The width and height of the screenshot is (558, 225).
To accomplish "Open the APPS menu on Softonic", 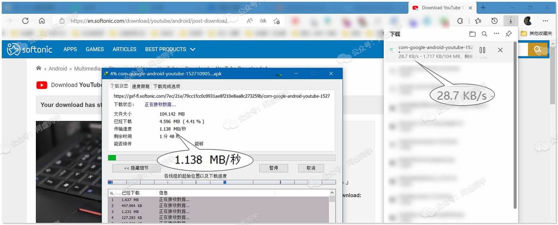I will (x=70, y=49).
